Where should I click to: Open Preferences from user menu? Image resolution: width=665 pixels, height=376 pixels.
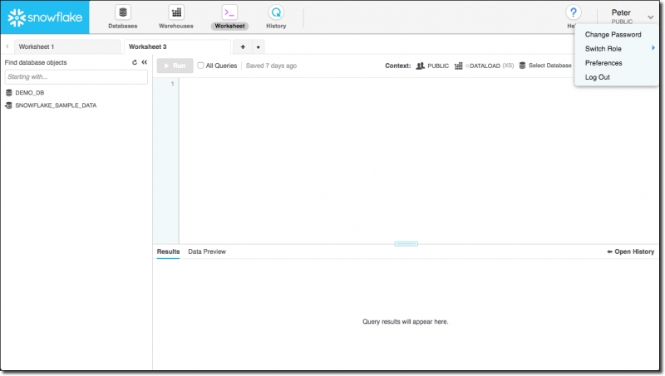(603, 63)
